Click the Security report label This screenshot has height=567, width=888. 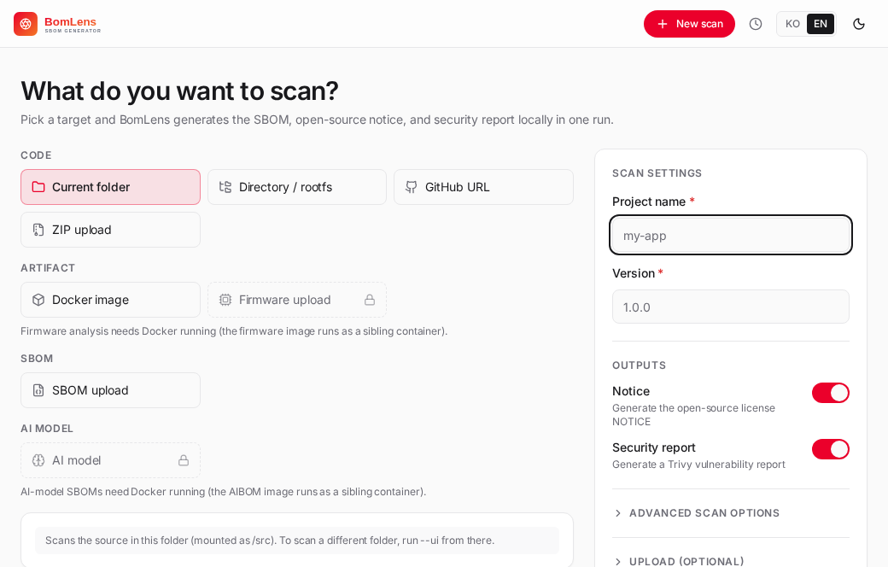pyautogui.click(x=653, y=447)
